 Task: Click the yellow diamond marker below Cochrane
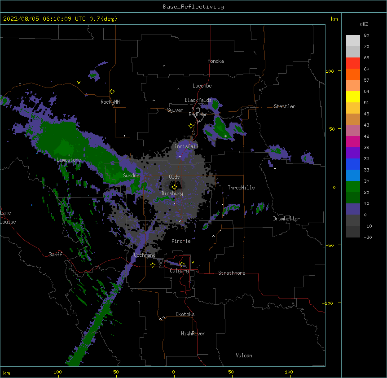[153, 265]
